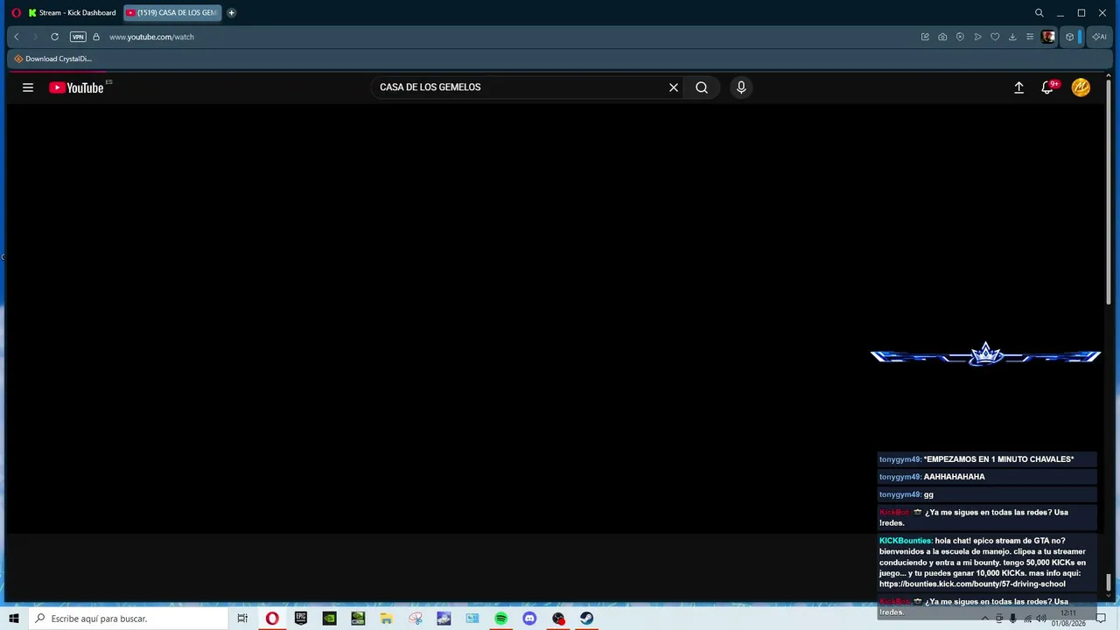Open File Explorer from the taskbar
1120x630 pixels.
387,619
